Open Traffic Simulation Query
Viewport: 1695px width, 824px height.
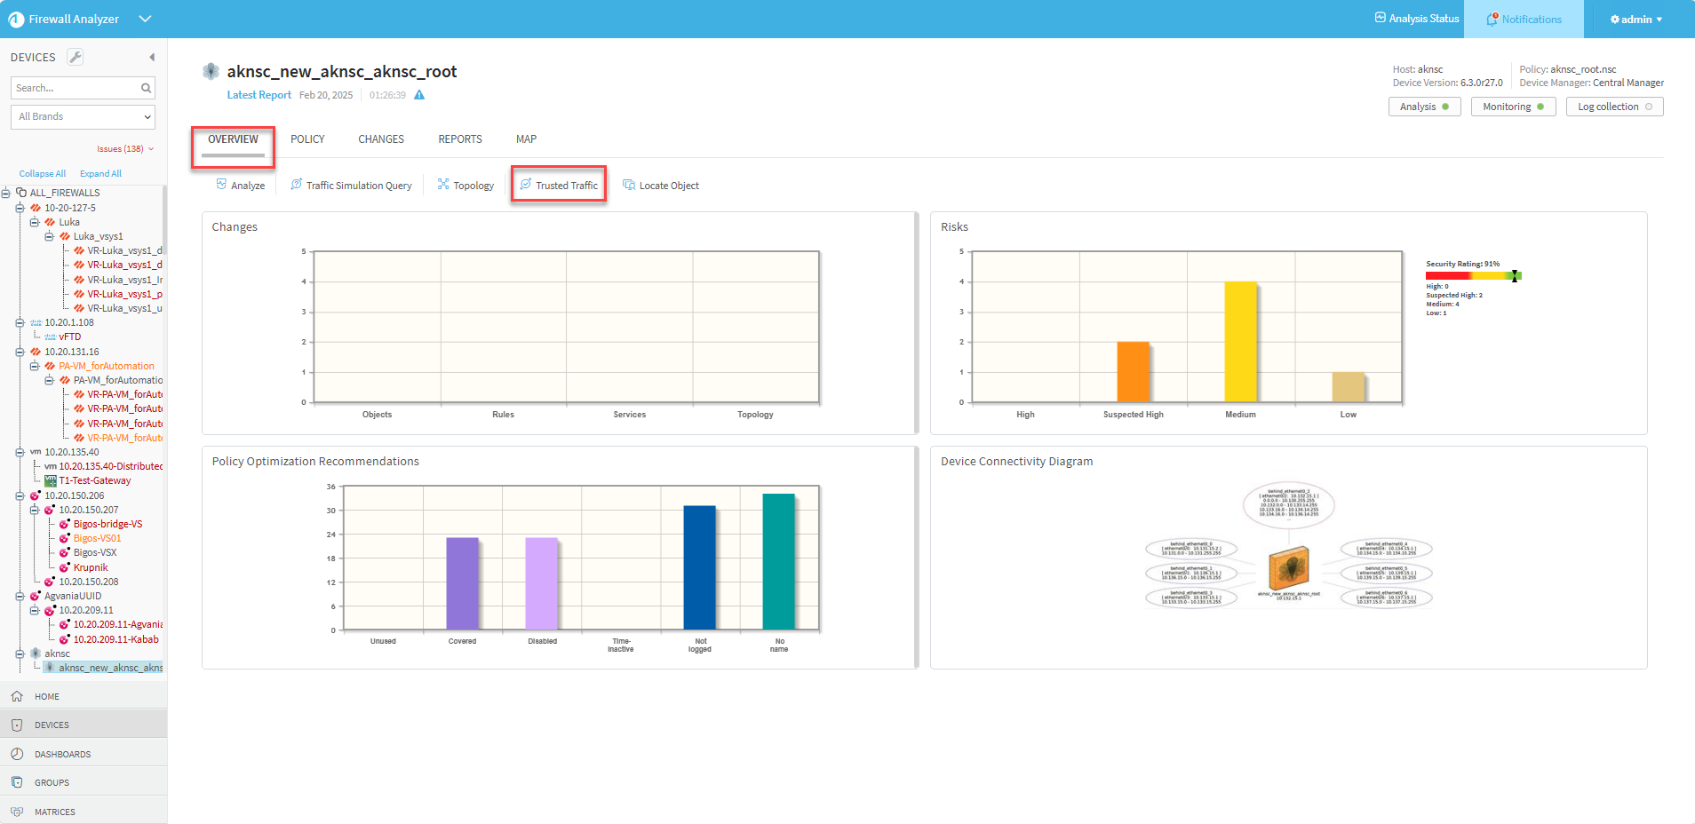352,186
